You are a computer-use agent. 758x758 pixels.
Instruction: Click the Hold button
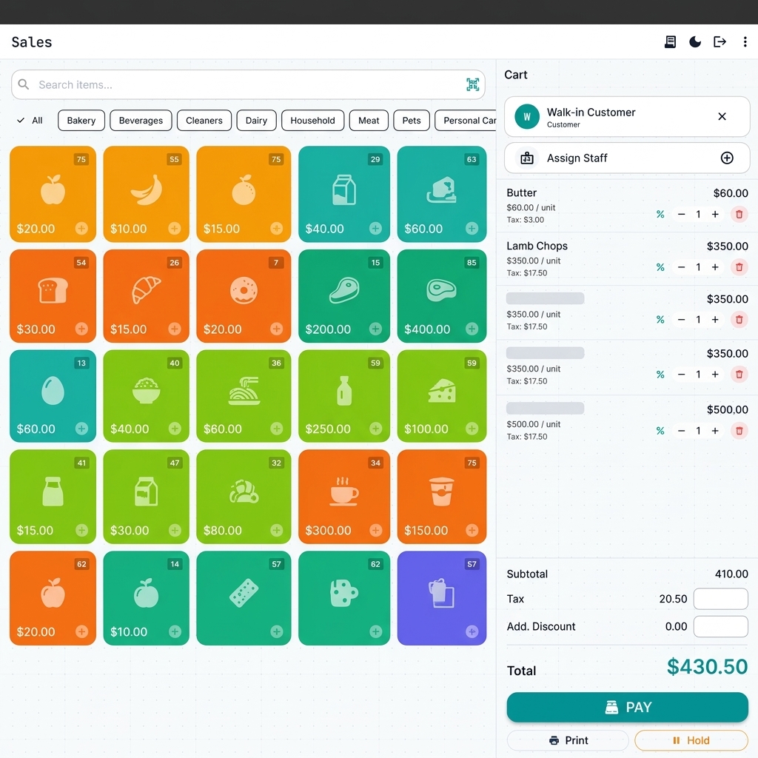690,740
